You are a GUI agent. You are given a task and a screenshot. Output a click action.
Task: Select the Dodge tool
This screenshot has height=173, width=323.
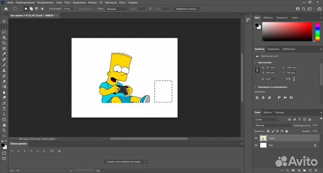[4, 98]
